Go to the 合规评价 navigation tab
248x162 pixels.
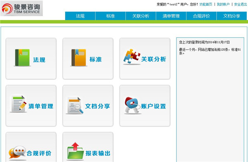click(201, 16)
